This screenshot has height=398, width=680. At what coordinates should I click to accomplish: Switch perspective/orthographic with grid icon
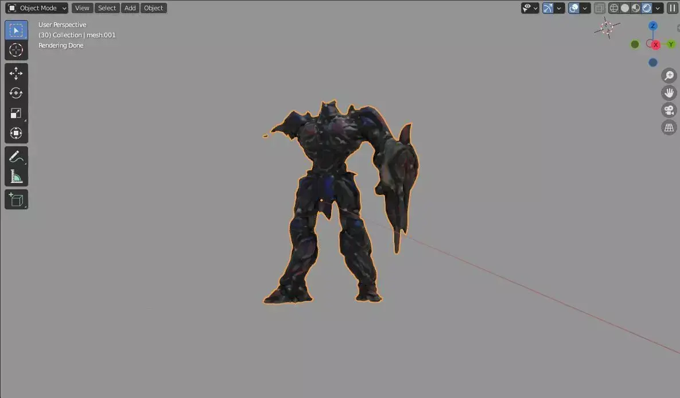669,127
